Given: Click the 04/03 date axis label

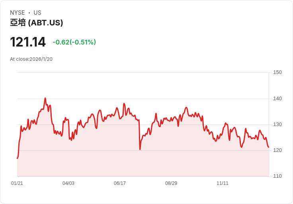Looking at the screenshot, I should click(x=68, y=183).
